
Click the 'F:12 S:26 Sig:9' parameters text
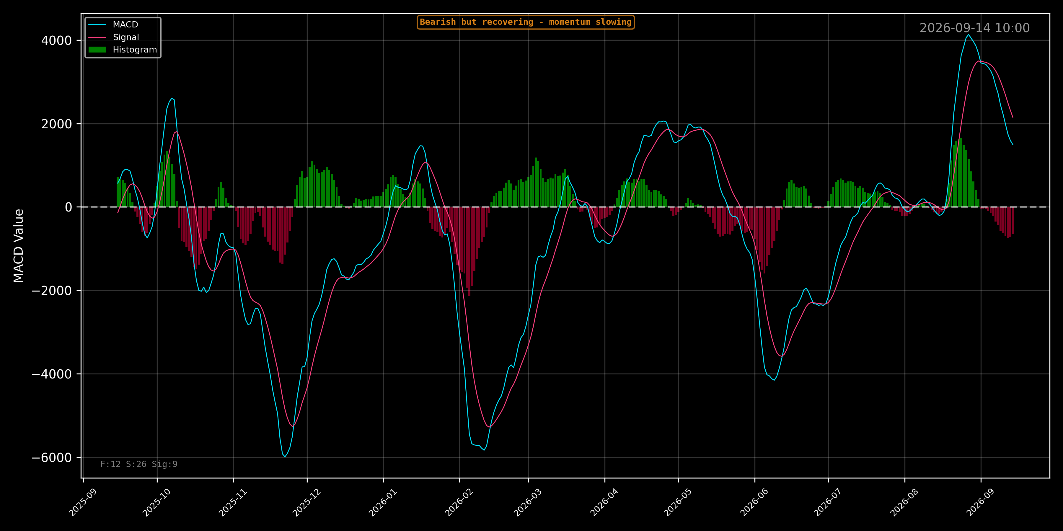click(139, 464)
